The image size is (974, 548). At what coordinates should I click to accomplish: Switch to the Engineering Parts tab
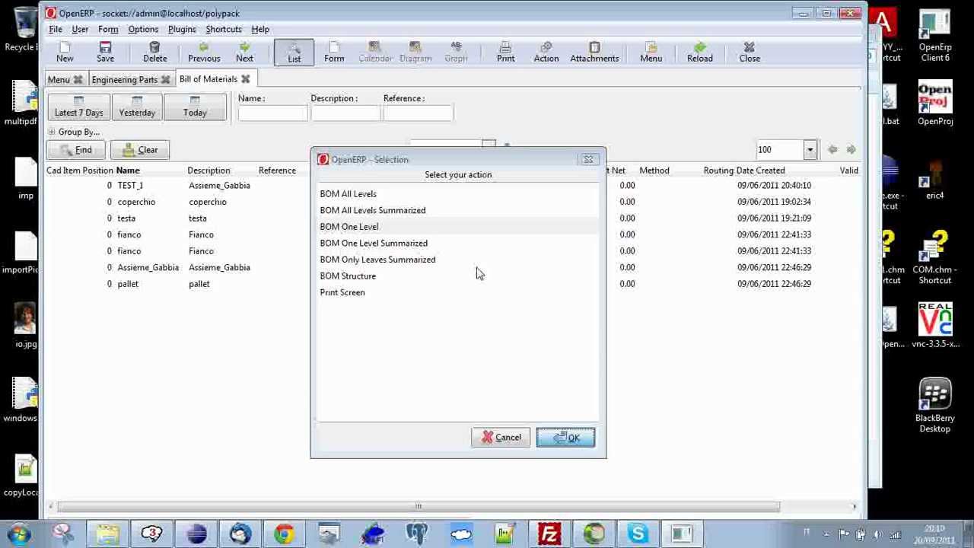(124, 80)
